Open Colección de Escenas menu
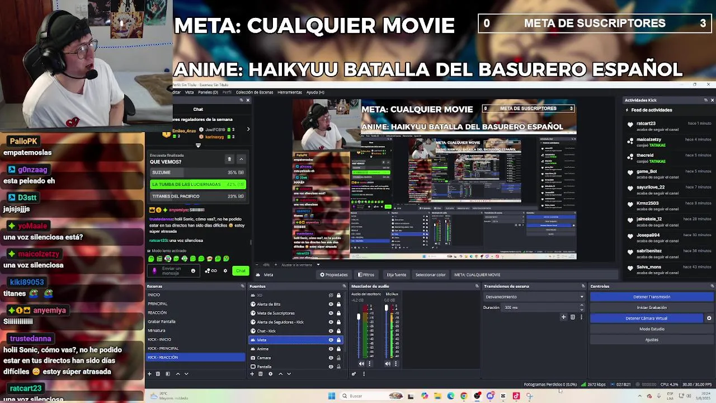Image resolution: width=716 pixels, height=403 pixels. tap(255, 92)
